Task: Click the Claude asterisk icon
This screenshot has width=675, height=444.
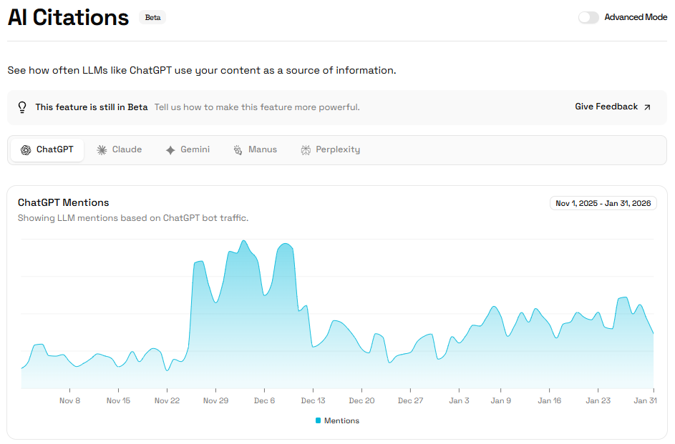Action: point(102,149)
